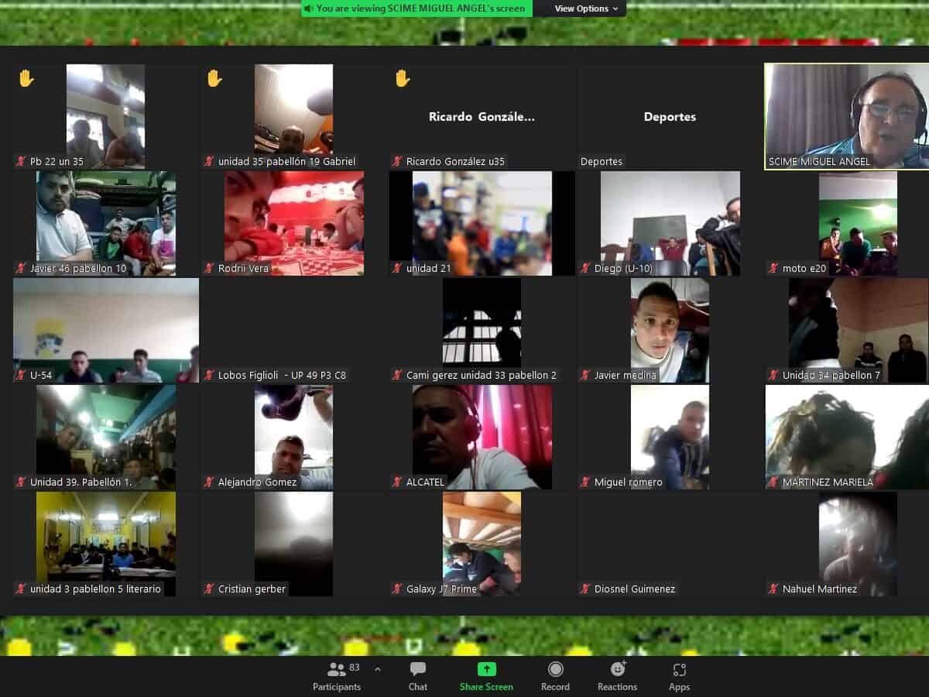Click muted mic icon of Miguel romero

click(x=585, y=482)
